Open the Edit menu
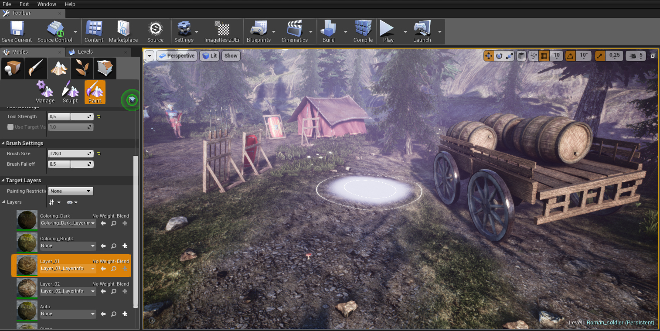The width and height of the screenshot is (660, 331). click(24, 4)
